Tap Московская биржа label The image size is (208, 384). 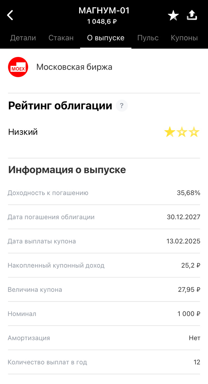tap(74, 67)
